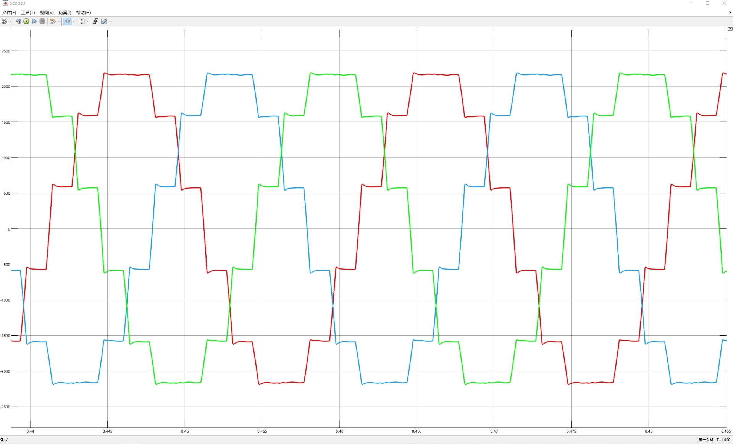
Task: Restore the Scope3 window size
Action: 707,3
